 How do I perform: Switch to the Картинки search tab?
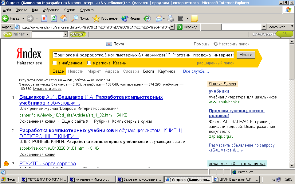pyautogui.click(x=167, y=71)
